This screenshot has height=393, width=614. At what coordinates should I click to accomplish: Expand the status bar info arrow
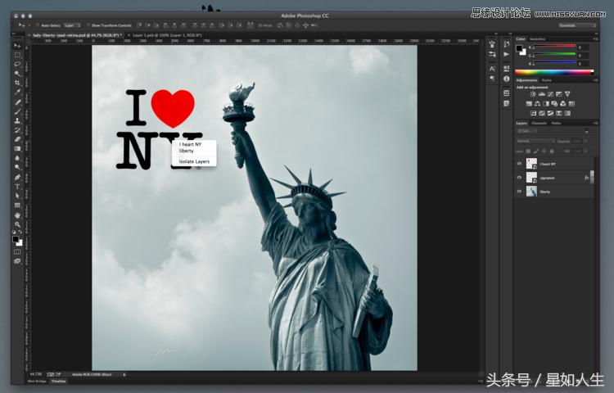point(124,374)
